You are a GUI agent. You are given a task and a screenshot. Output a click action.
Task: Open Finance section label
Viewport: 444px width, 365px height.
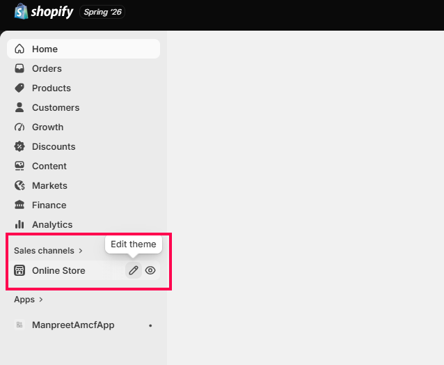click(x=49, y=205)
